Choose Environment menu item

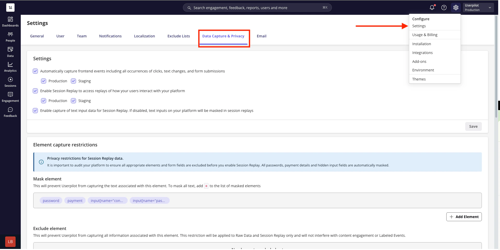(x=423, y=70)
